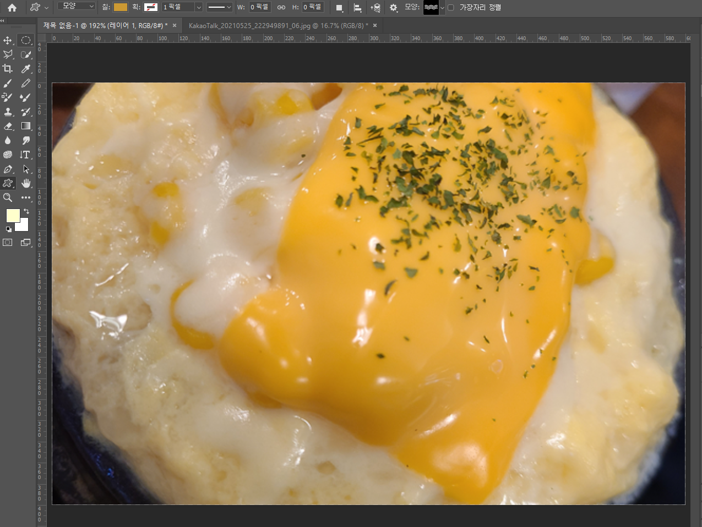Select the Move tool
Viewport: 702px width, 527px height.
pos(8,40)
